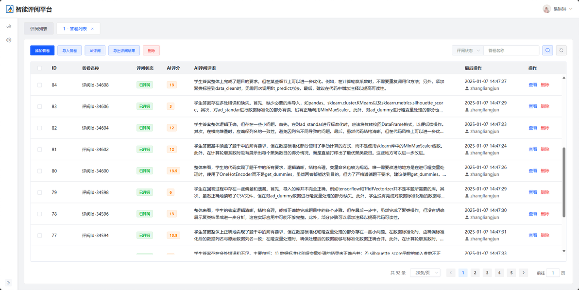
Task: Click 删除 for 评阅id-34596
Action: pos(545,214)
